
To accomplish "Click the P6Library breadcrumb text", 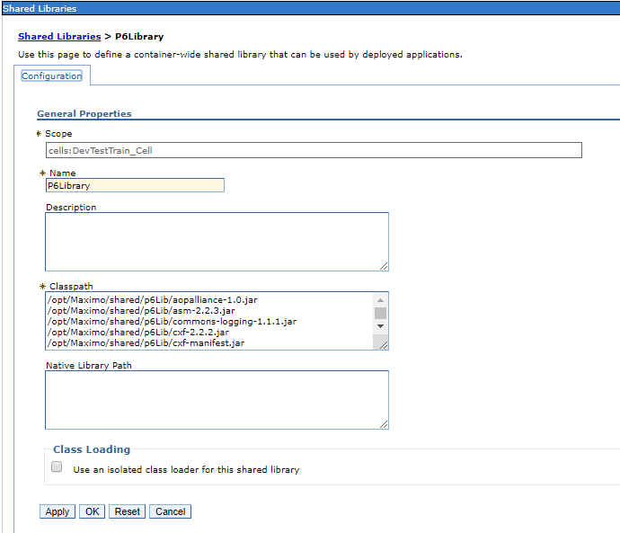I will (x=139, y=36).
